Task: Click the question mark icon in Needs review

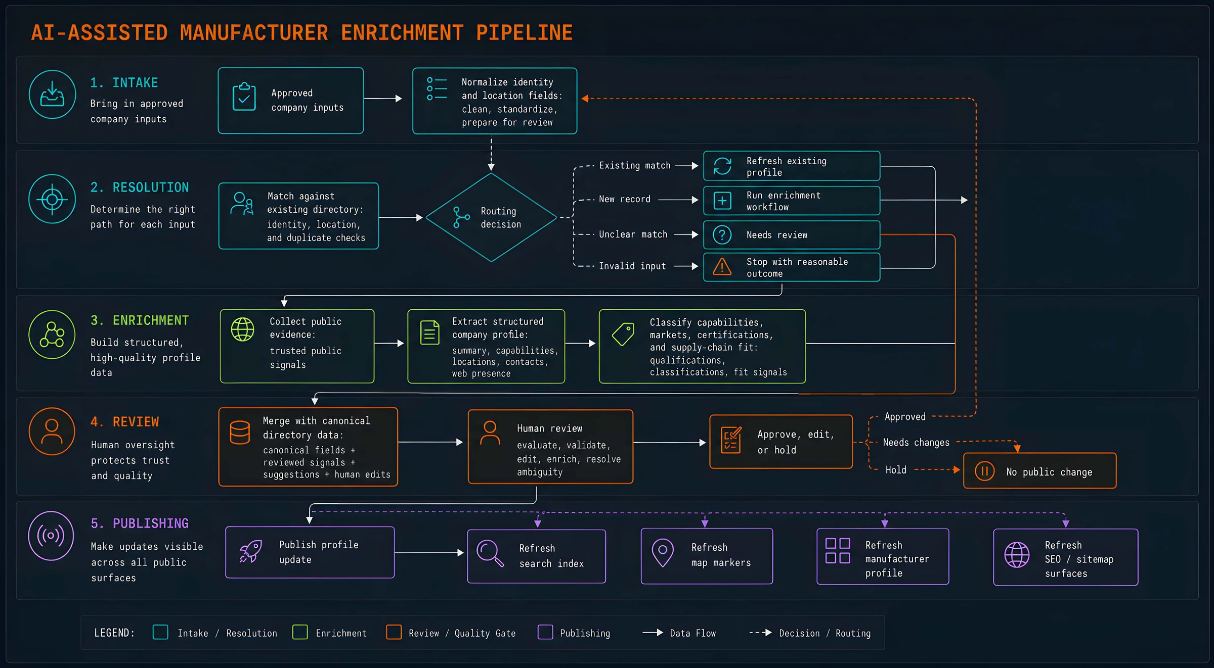Action: click(x=722, y=235)
